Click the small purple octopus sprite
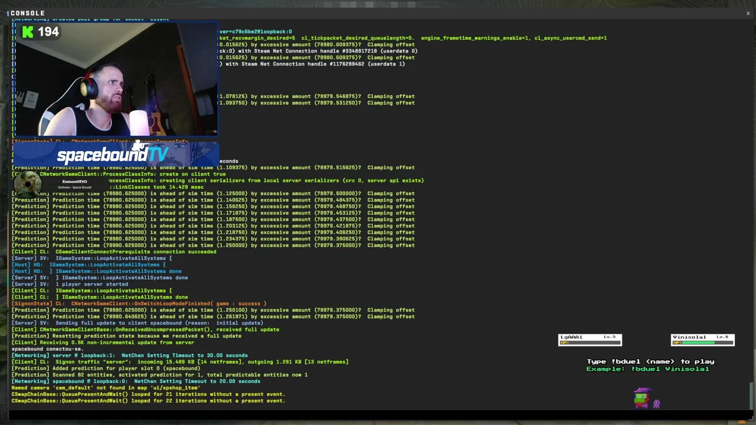Image resolution: width=756 pixels, height=425 pixels. (x=656, y=404)
